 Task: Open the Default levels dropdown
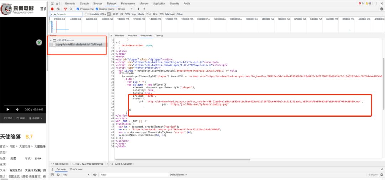[178, 175]
